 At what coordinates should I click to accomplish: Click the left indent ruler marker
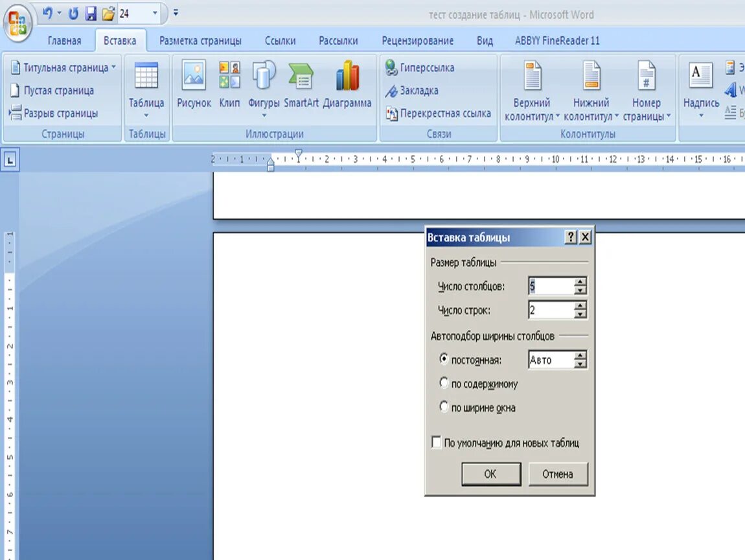[x=270, y=167]
